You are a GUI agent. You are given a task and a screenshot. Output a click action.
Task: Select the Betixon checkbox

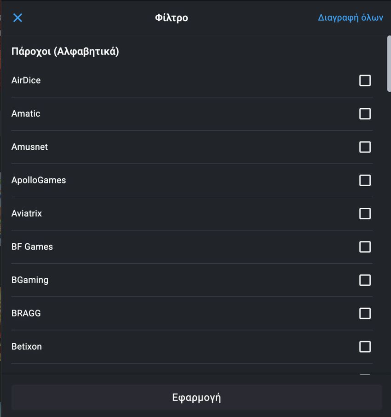coord(365,347)
